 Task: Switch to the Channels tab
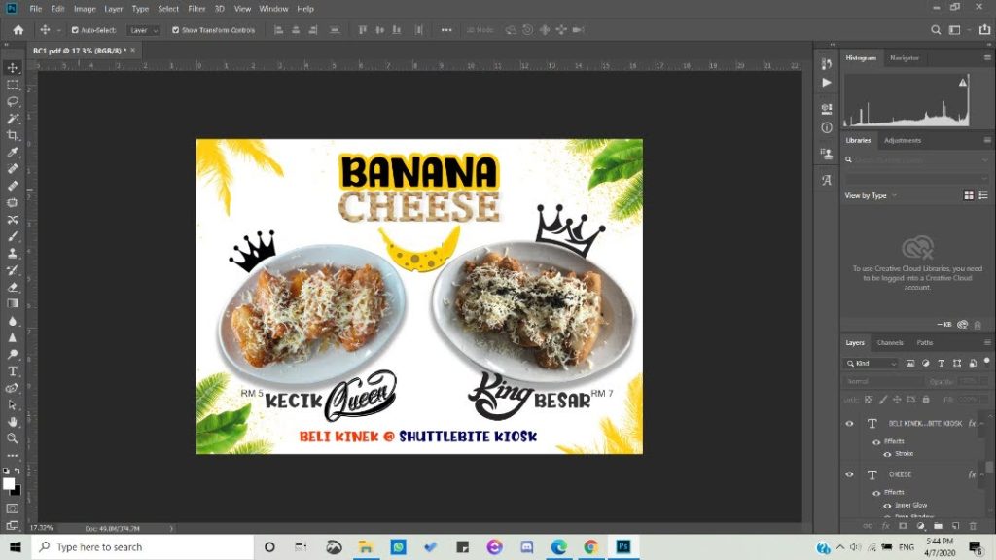[890, 342]
